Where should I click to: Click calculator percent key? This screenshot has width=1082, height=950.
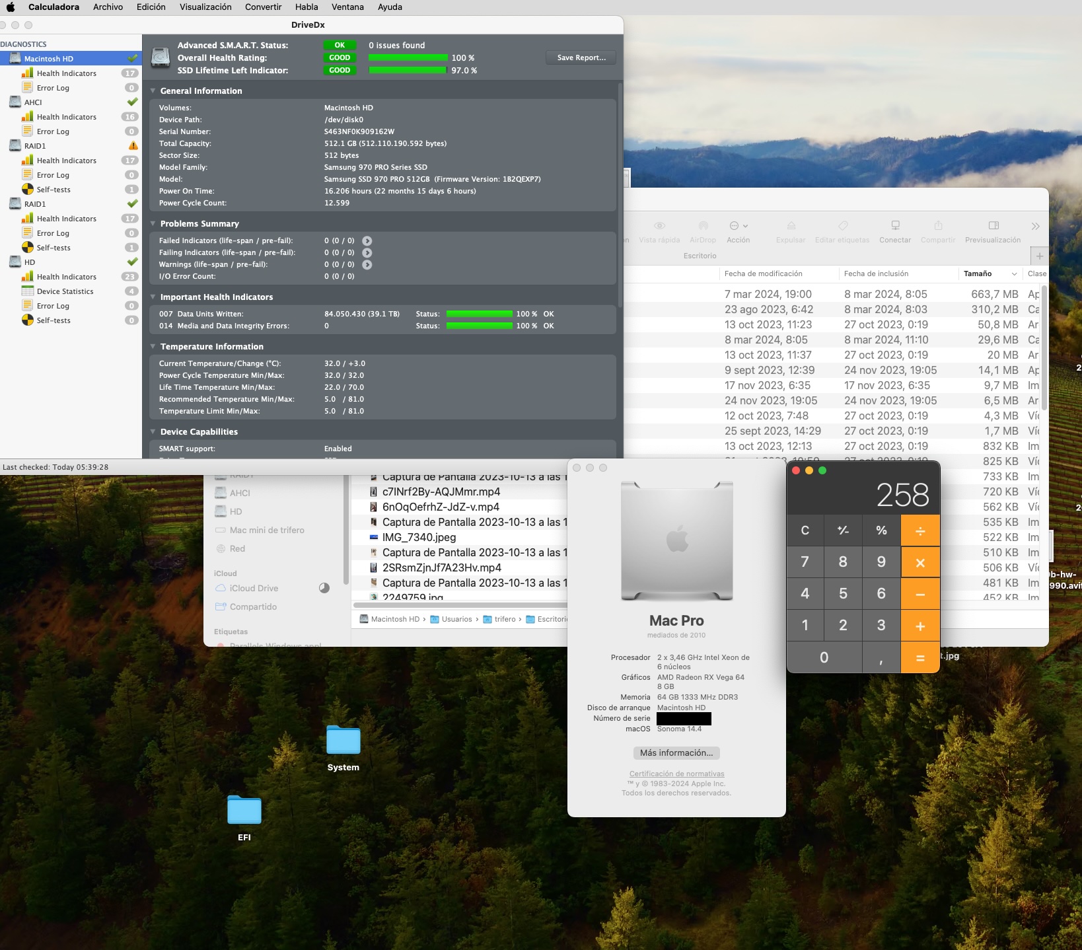pyautogui.click(x=881, y=530)
